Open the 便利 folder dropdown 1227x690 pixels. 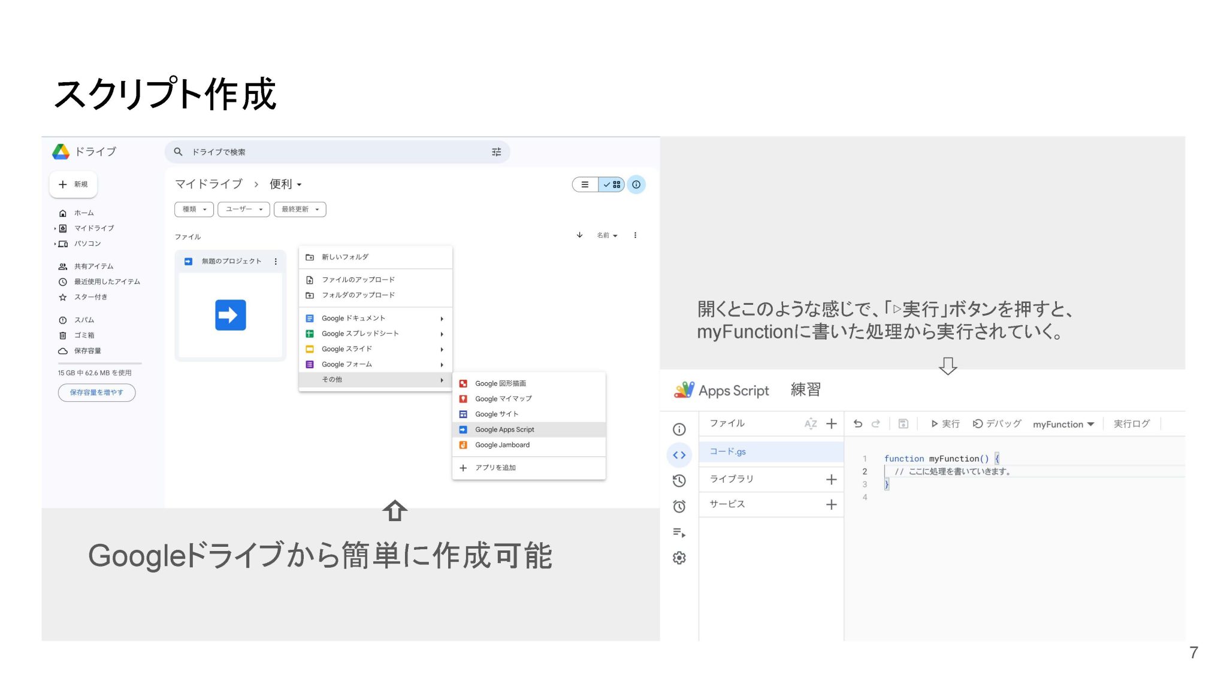point(285,184)
